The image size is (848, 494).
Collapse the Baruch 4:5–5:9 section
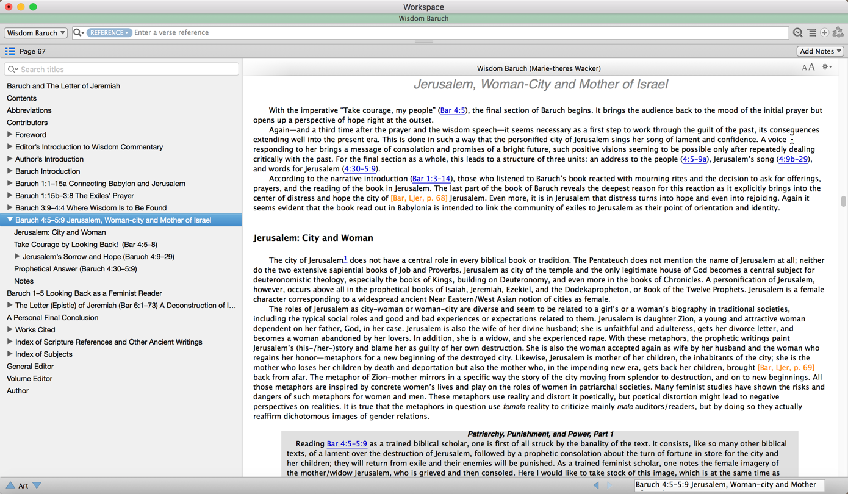10,220
